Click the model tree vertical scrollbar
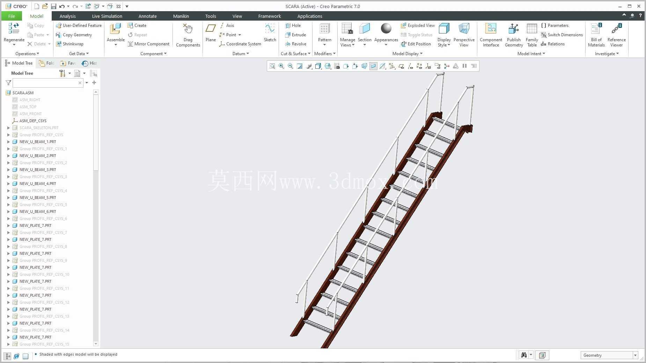This screenshot has height=363, width=646. pyautogui.click(x=96, y=133)
